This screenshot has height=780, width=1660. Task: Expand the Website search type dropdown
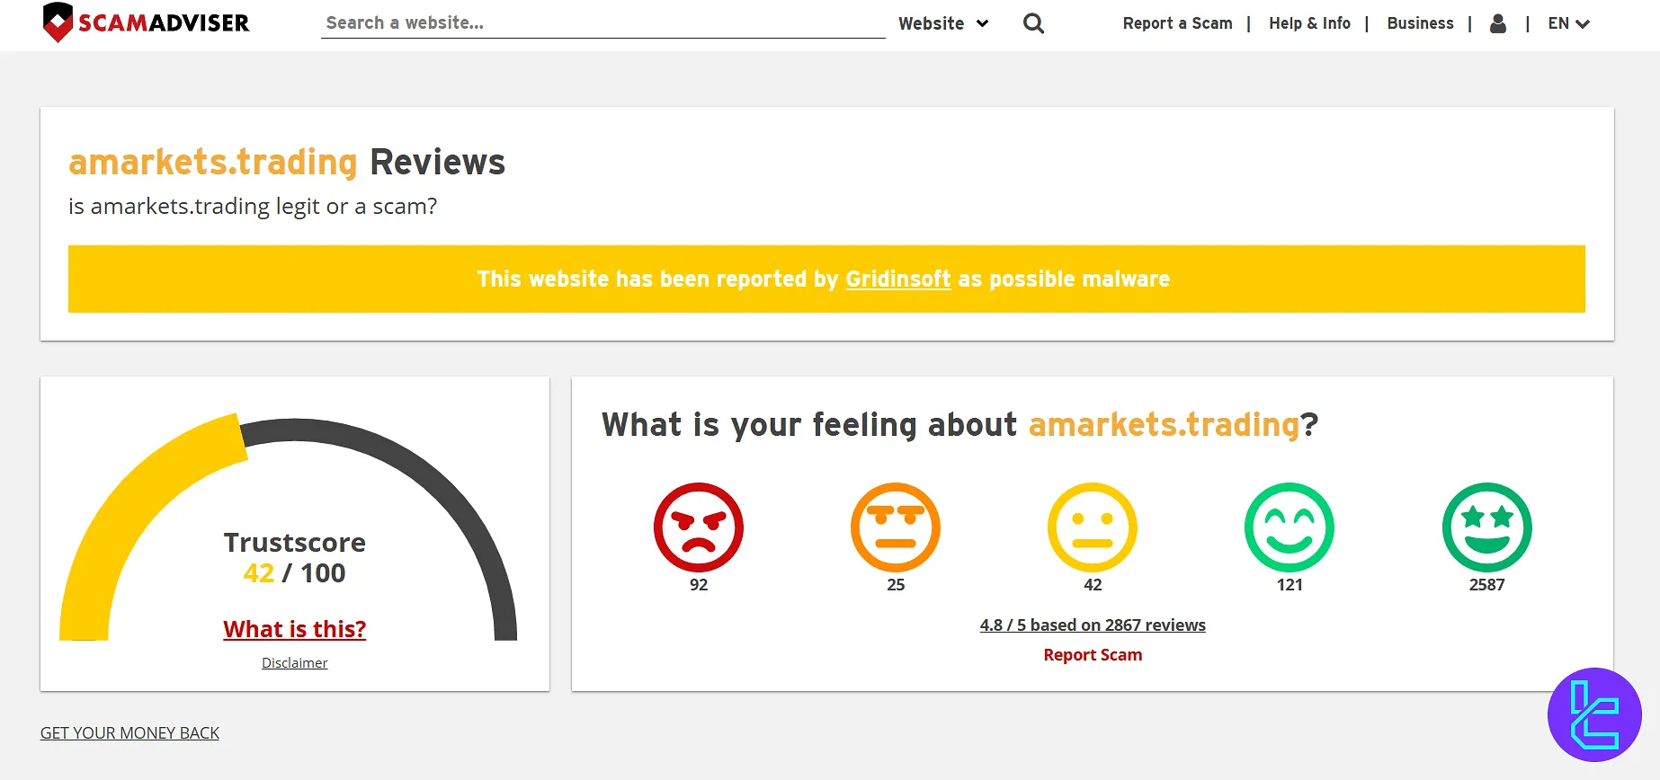[x=942, y=23]
